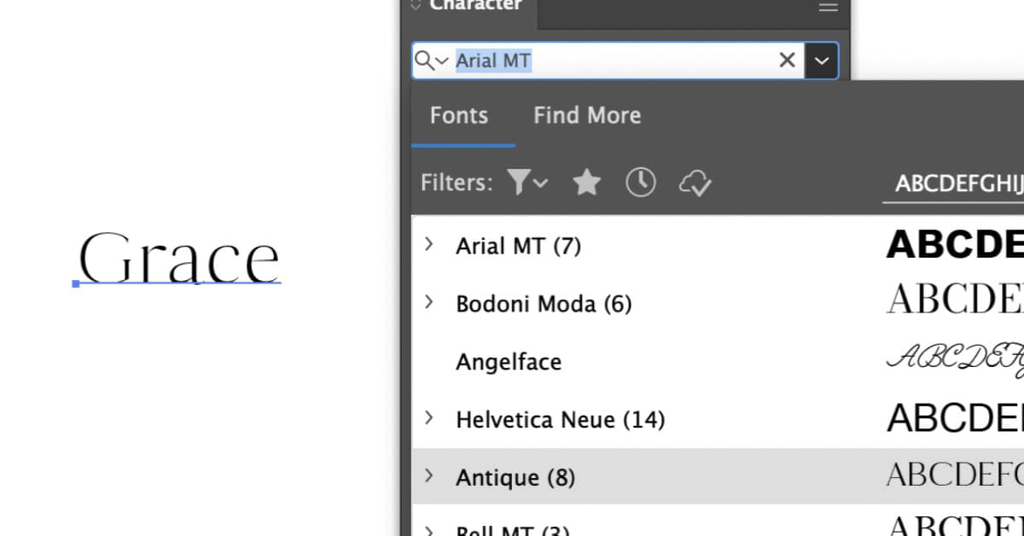
Task: Click the cloud icon to show activated Adobe fonts
Action: pos(695,181)
